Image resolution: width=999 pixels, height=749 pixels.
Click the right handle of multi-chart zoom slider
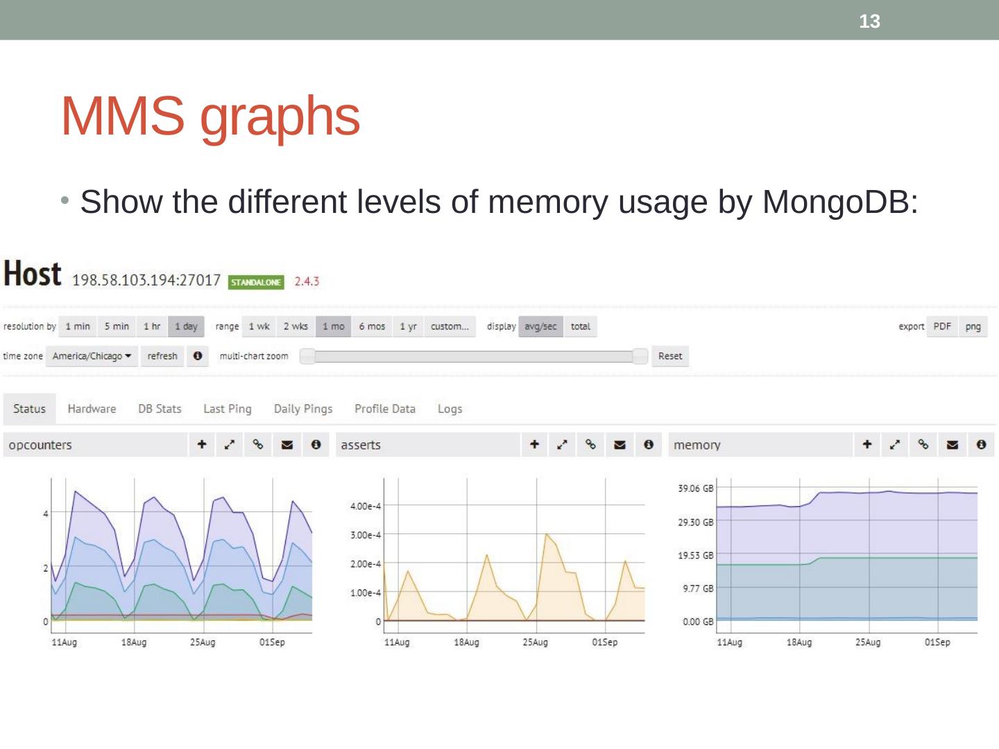tap(640, 356)
